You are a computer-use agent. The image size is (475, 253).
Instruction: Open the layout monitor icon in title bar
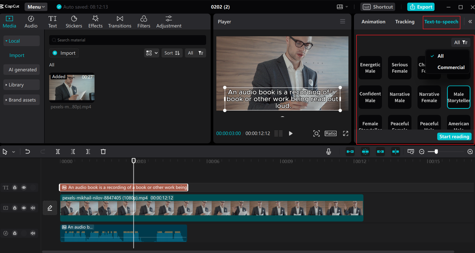[340, 7]
